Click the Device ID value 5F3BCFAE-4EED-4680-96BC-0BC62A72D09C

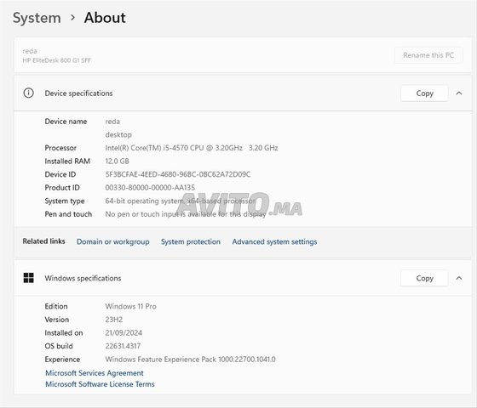pyautogui.click(x=178, y=174)
